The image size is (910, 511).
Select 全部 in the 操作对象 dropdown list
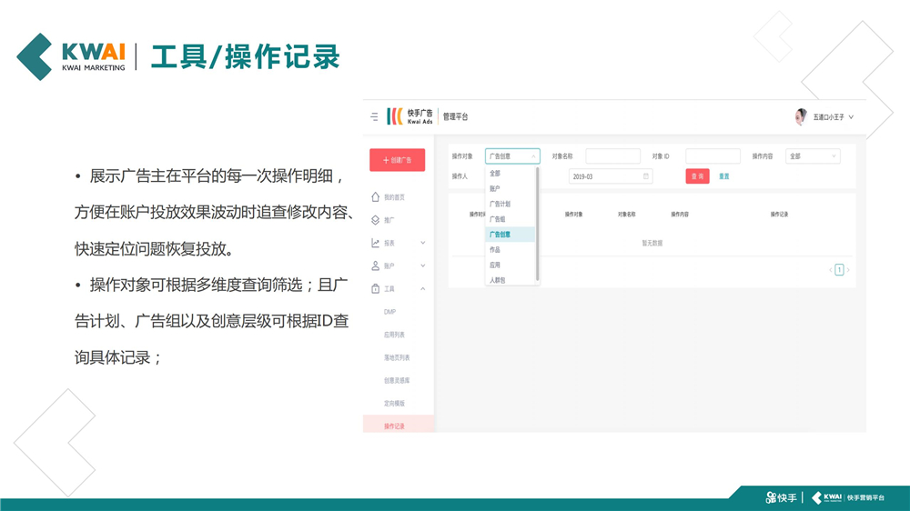pos(511,174)
